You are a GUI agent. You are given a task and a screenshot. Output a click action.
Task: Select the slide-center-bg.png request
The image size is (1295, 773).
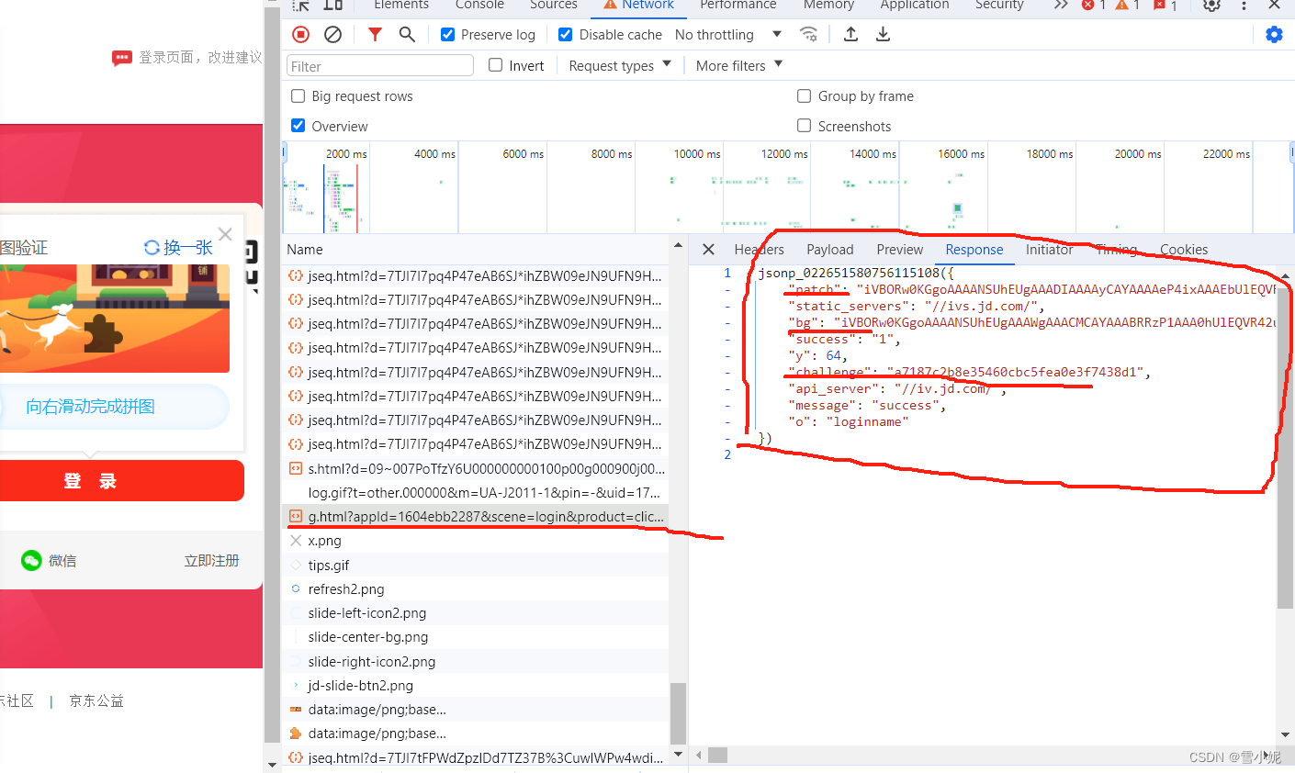coord(476,636)
